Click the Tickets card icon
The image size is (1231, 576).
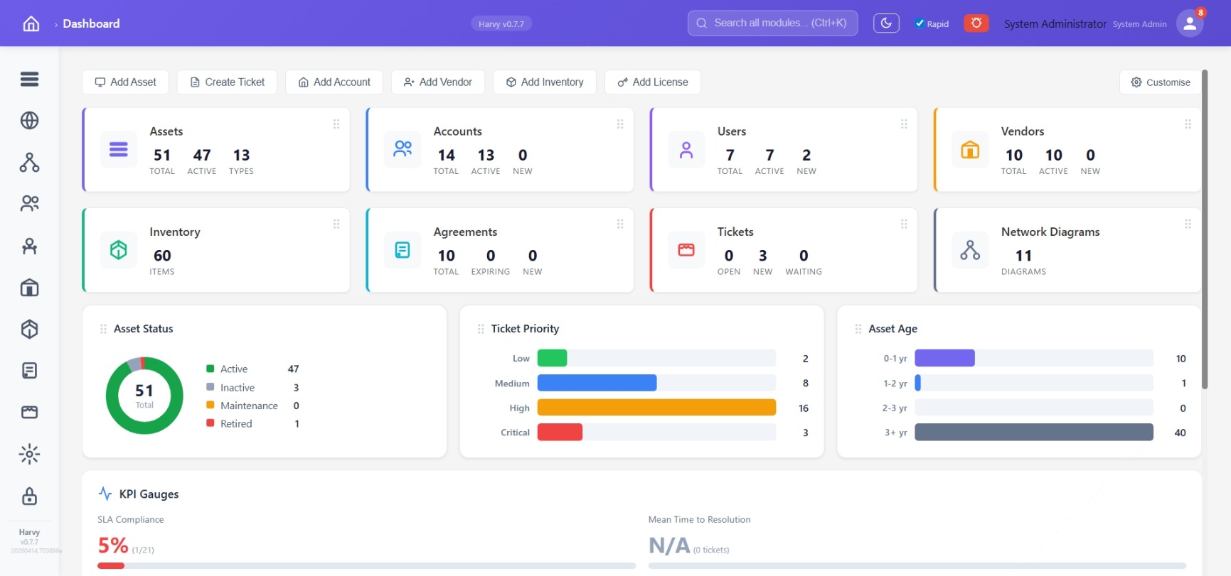pos(686,250)
